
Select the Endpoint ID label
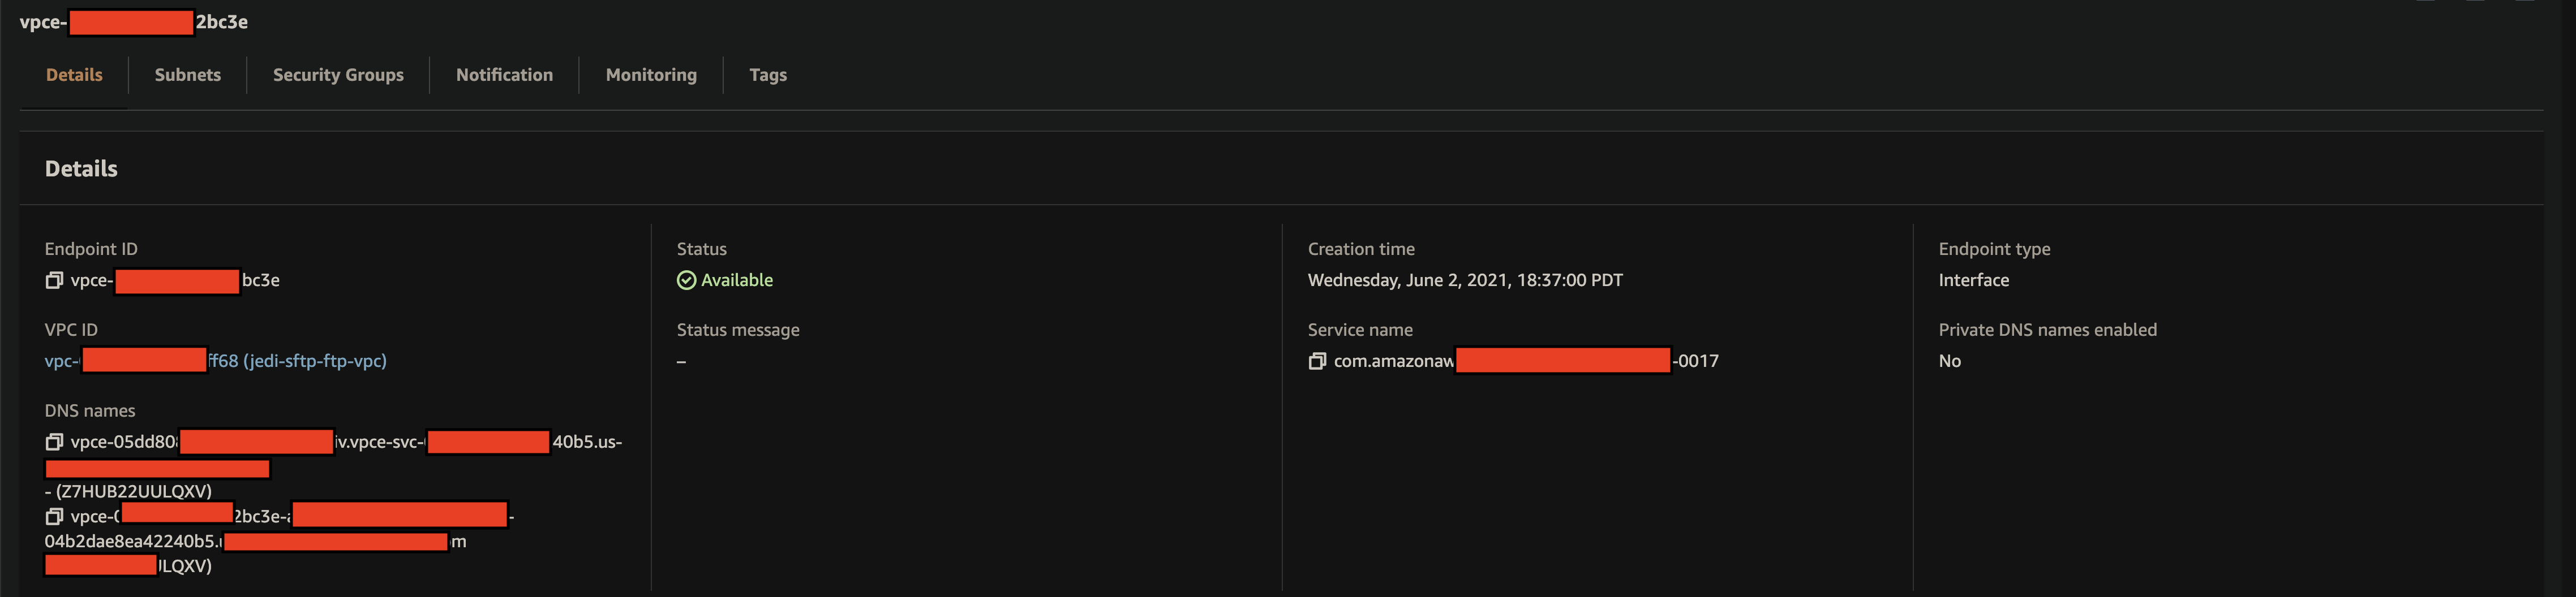91,249
